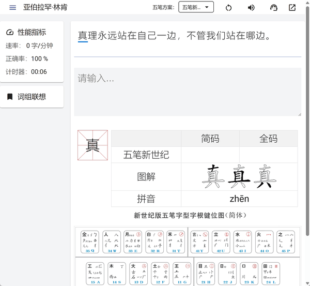
Task: Click the 田 24 L key on keymap
Action: [x=271, y=273]
